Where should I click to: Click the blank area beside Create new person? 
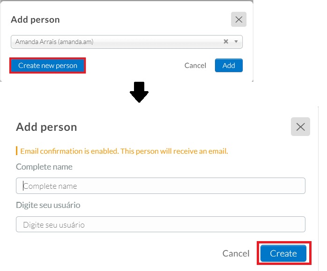click(134, 65)
